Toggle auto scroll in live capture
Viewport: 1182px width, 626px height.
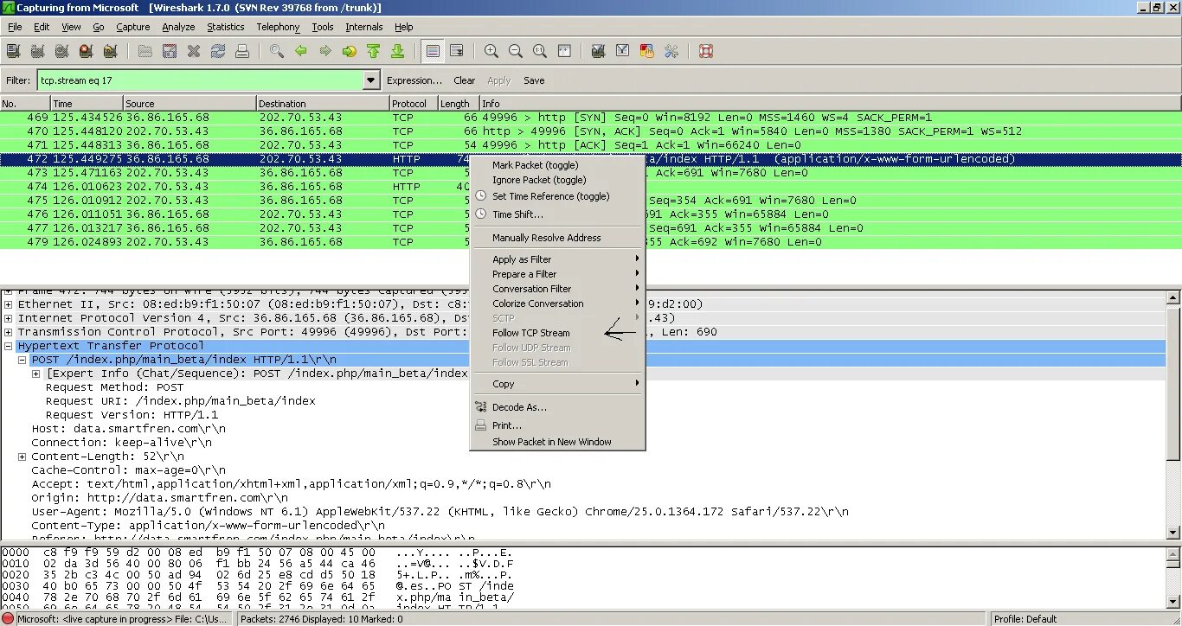(457, 51)
